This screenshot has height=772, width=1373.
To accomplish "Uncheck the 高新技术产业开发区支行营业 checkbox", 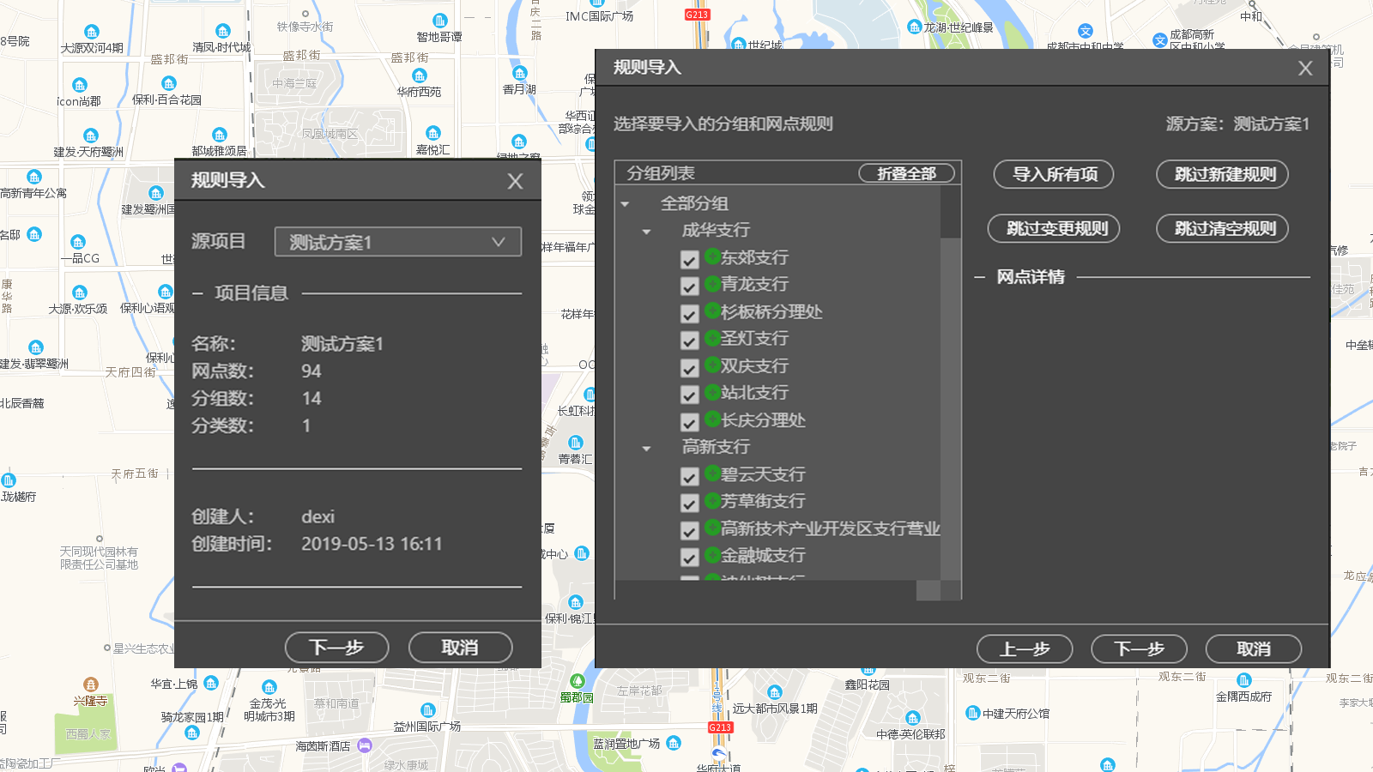I will (689, 531).
